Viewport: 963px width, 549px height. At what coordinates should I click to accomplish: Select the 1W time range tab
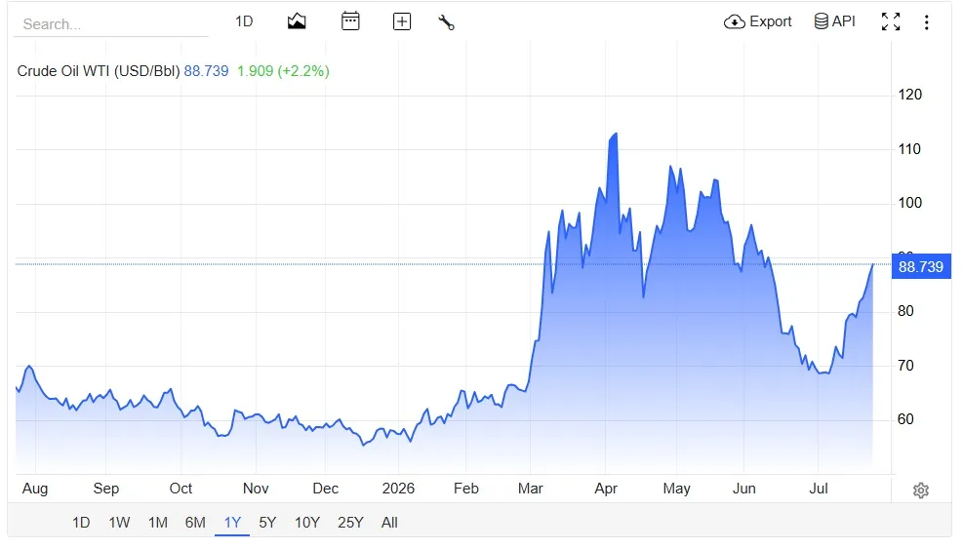pos(119,523)
